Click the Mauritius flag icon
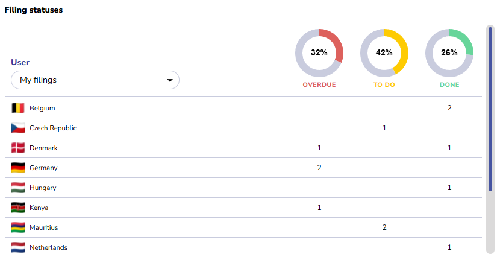The width and height of the screenshot is (500, 260). coord(18,227)
